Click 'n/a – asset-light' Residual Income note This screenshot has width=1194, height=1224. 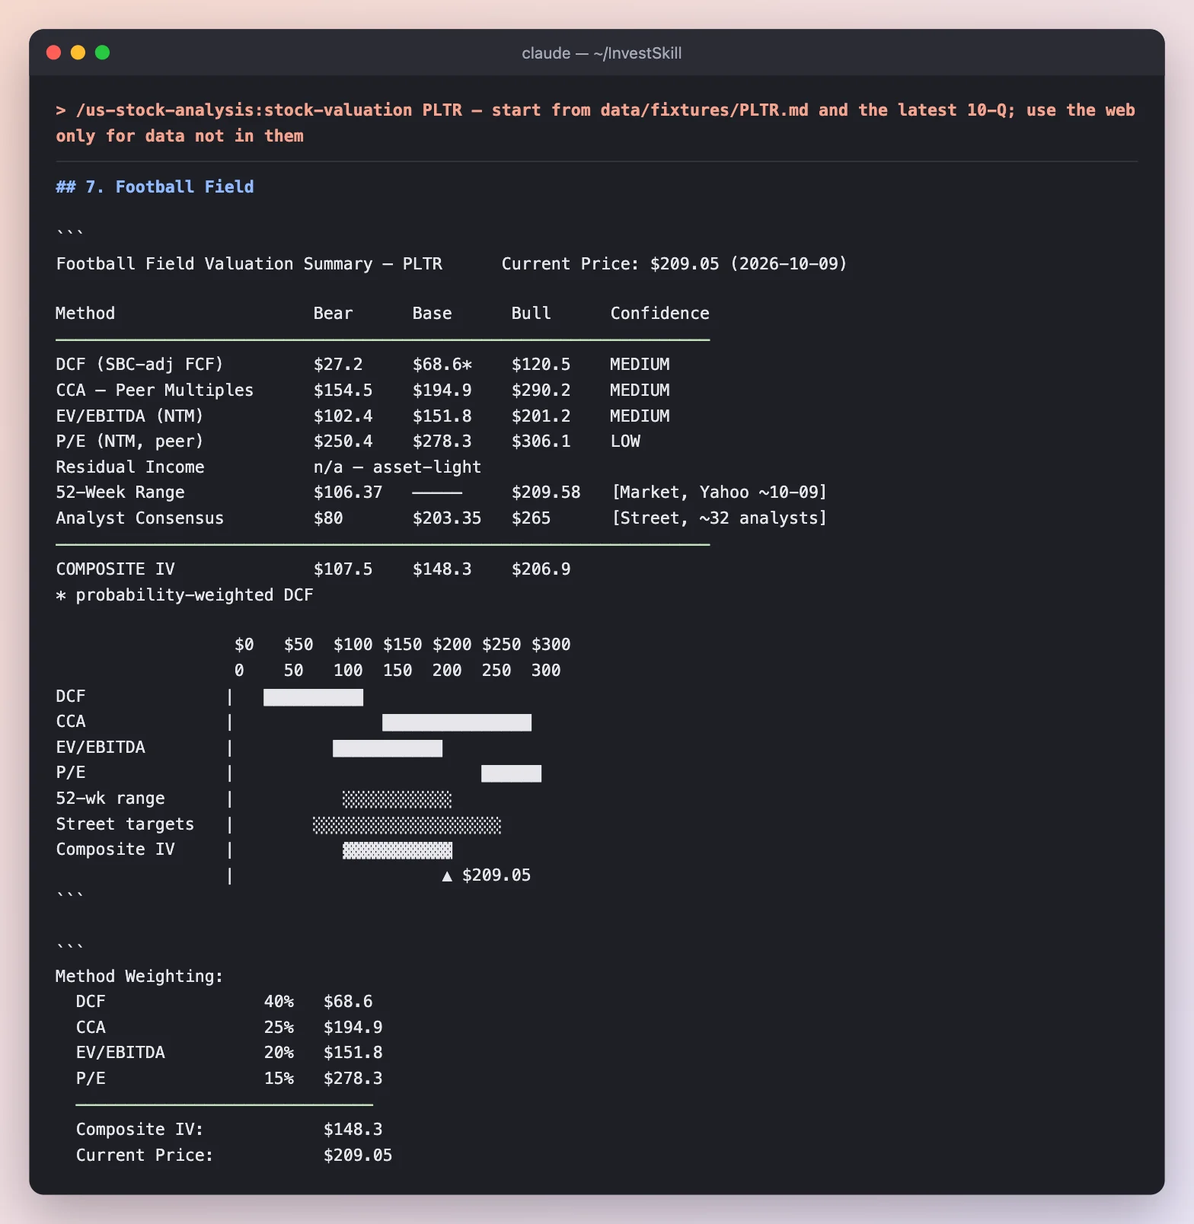(397, 467)
